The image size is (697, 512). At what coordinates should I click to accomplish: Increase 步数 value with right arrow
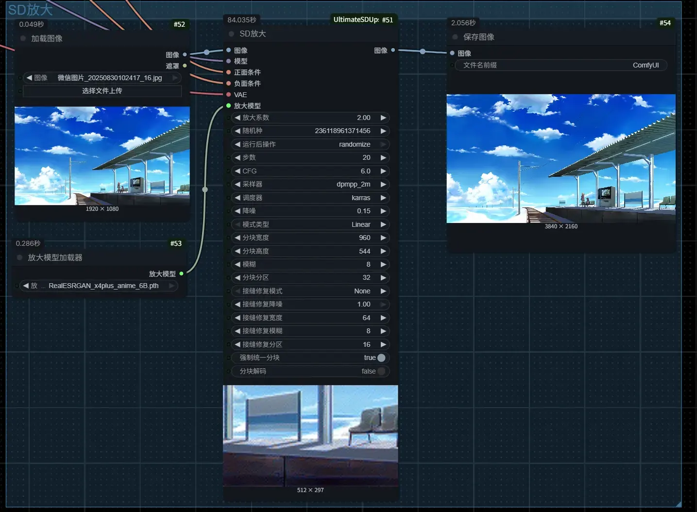tap(383, 157)
